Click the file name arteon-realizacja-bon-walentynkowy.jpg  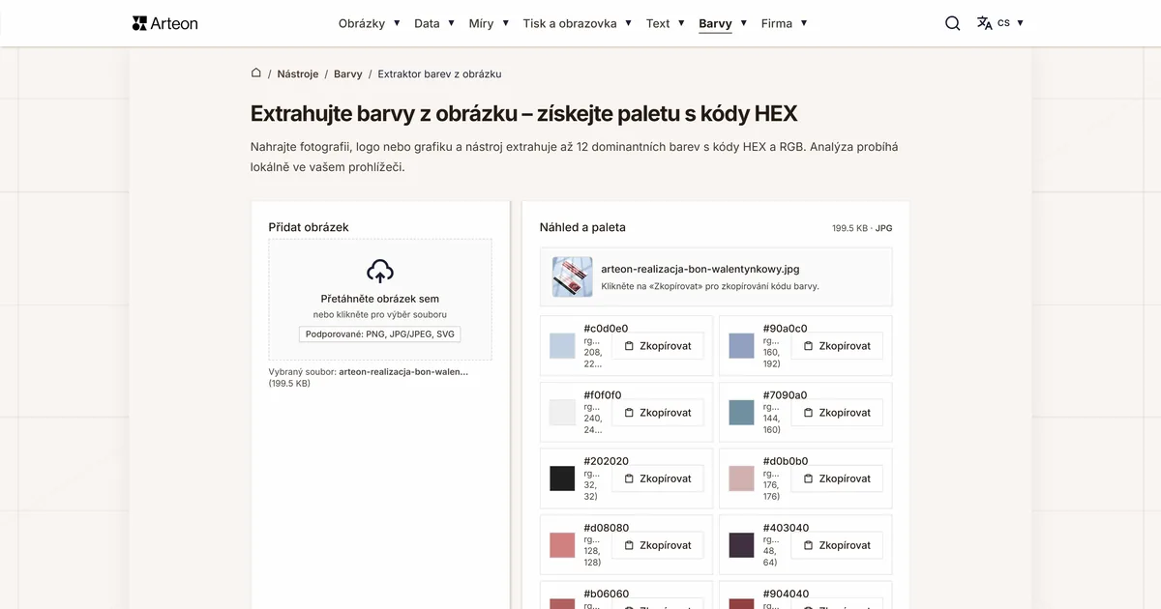click(x=700, y=270)
